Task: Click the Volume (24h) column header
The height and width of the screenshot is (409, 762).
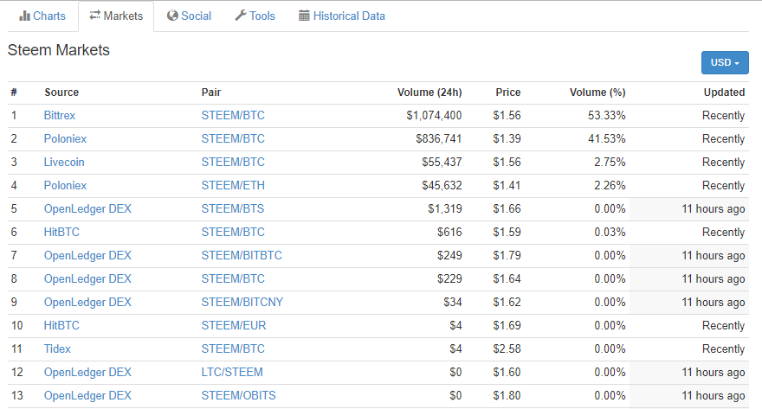Action: [x=429, y=93]
